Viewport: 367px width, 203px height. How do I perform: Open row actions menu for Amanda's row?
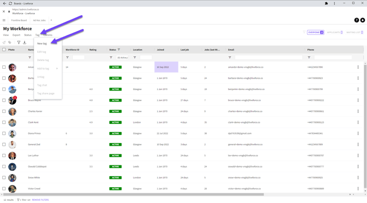(358, 67)
